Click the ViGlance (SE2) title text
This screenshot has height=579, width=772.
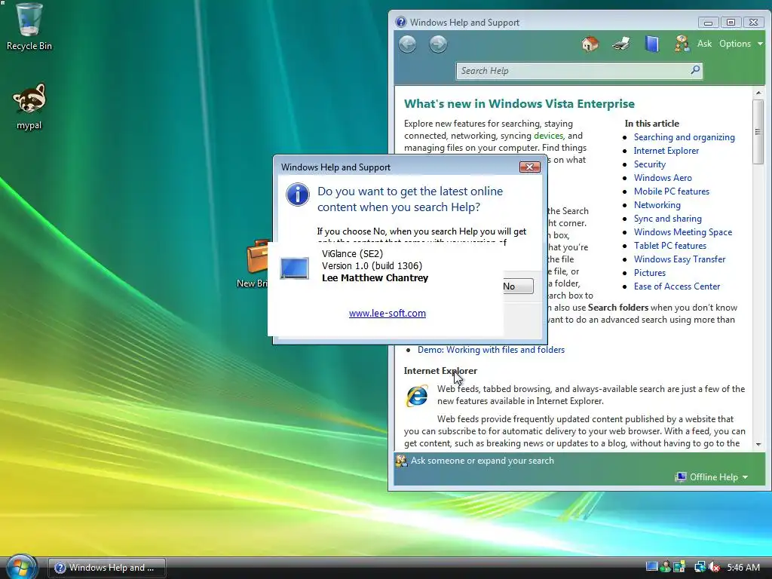click(x=352, y=254)
